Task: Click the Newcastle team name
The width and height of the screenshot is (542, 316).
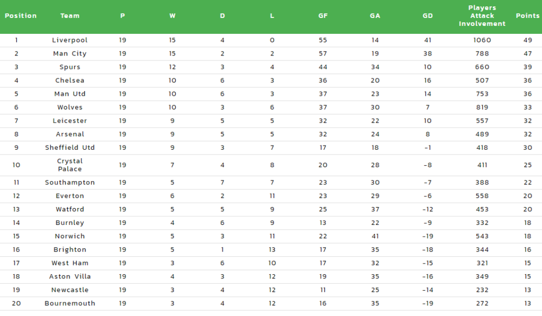Action: coord(70,290)
